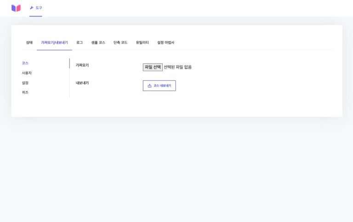The image size is (353, 222).
Task: Click the book logo icon
Action: (16, 8)
